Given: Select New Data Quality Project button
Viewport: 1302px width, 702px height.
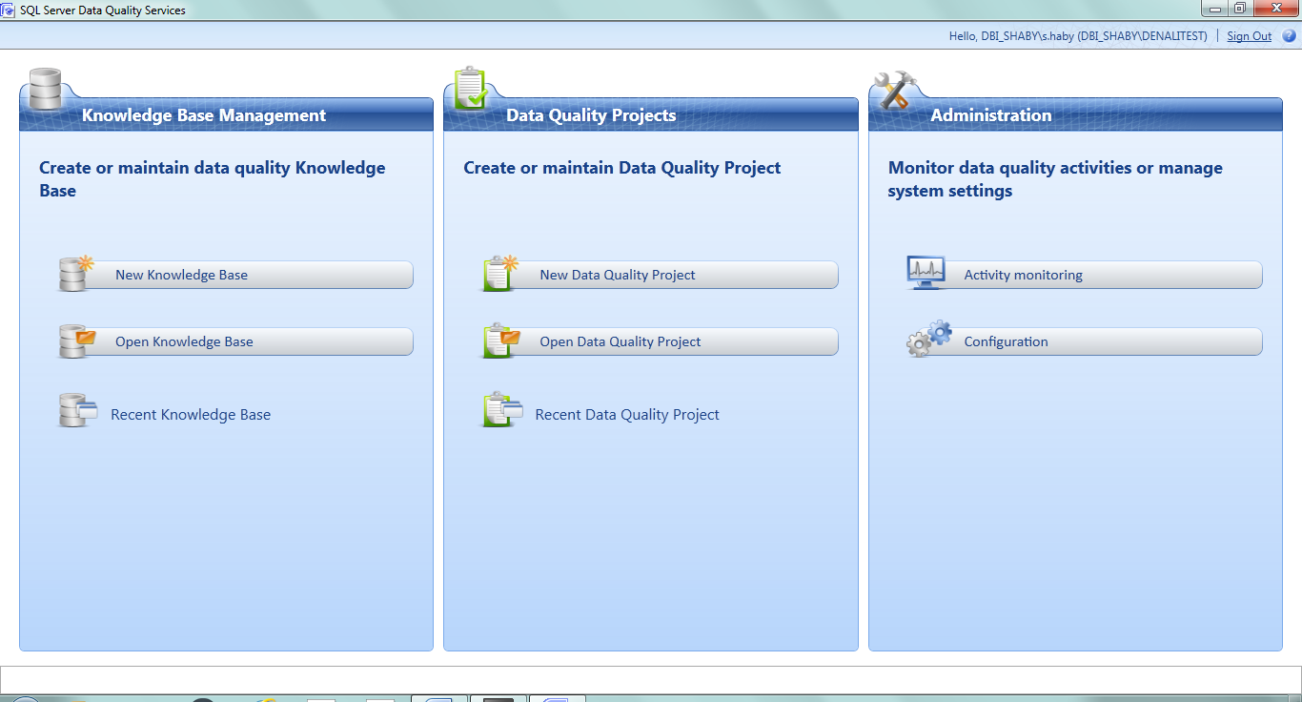Looking at the screenshot, I should click(x=661, y=275).
